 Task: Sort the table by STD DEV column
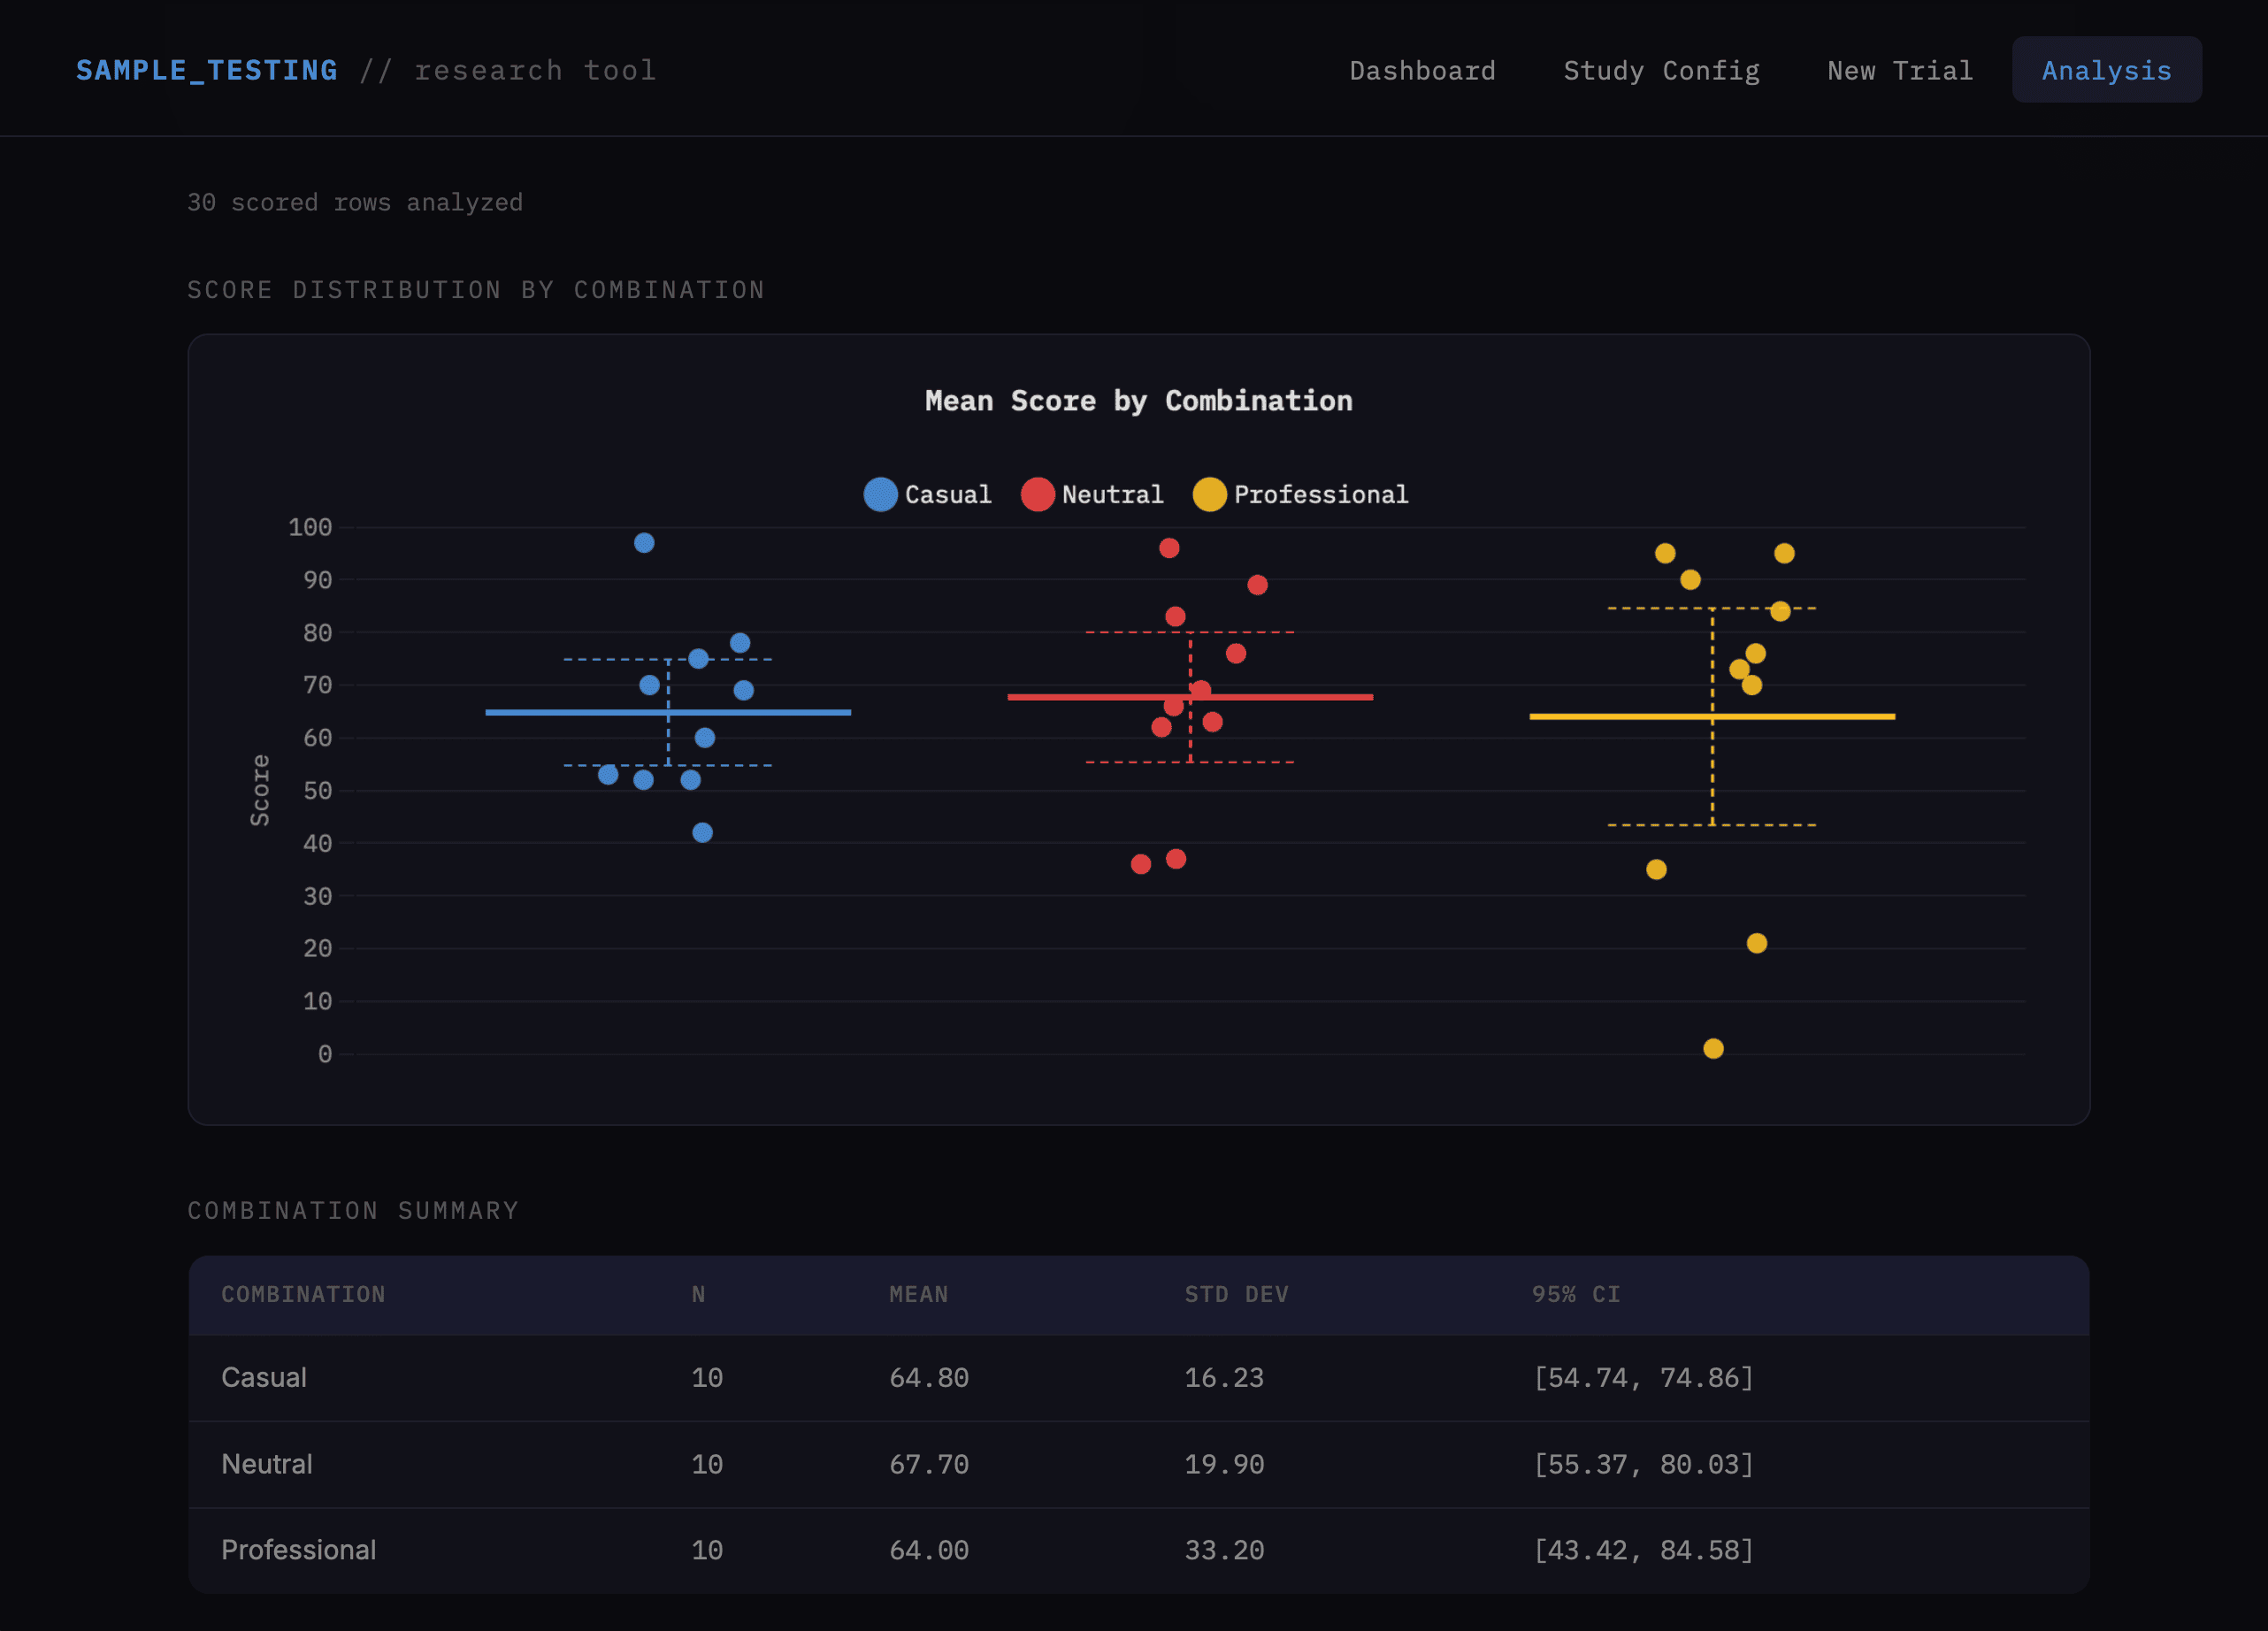coord(1235,1294)
